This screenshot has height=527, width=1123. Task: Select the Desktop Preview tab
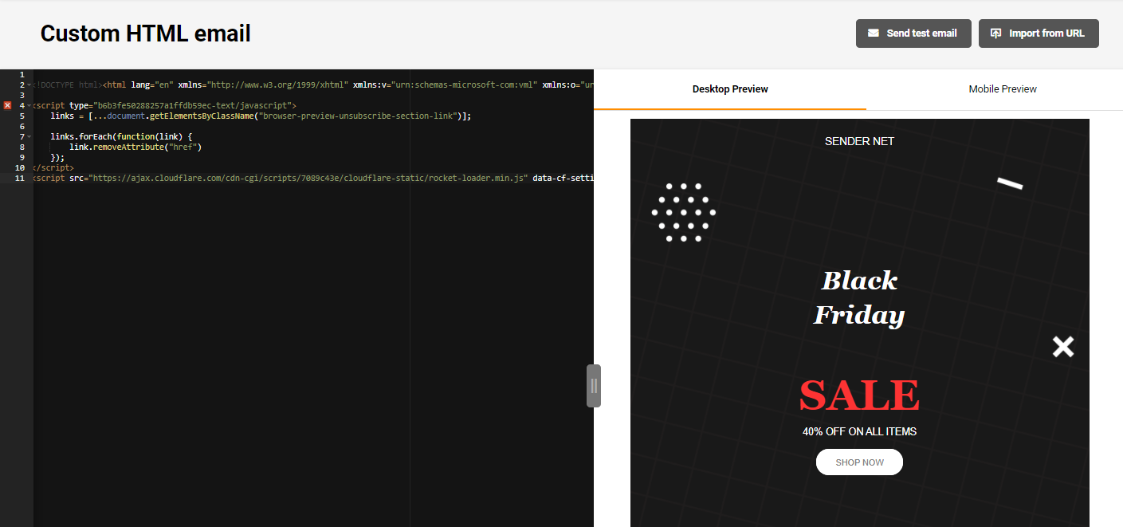click(730, 88)
